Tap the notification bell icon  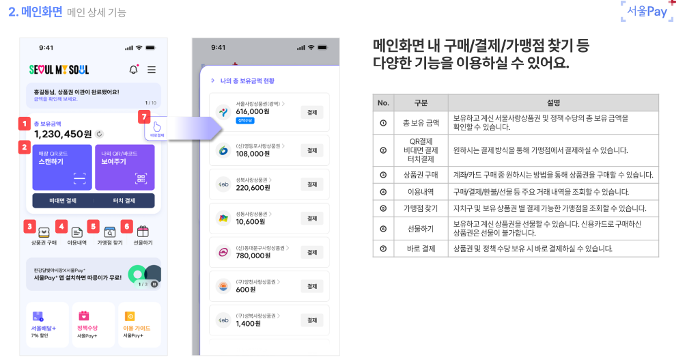point(134,69)
